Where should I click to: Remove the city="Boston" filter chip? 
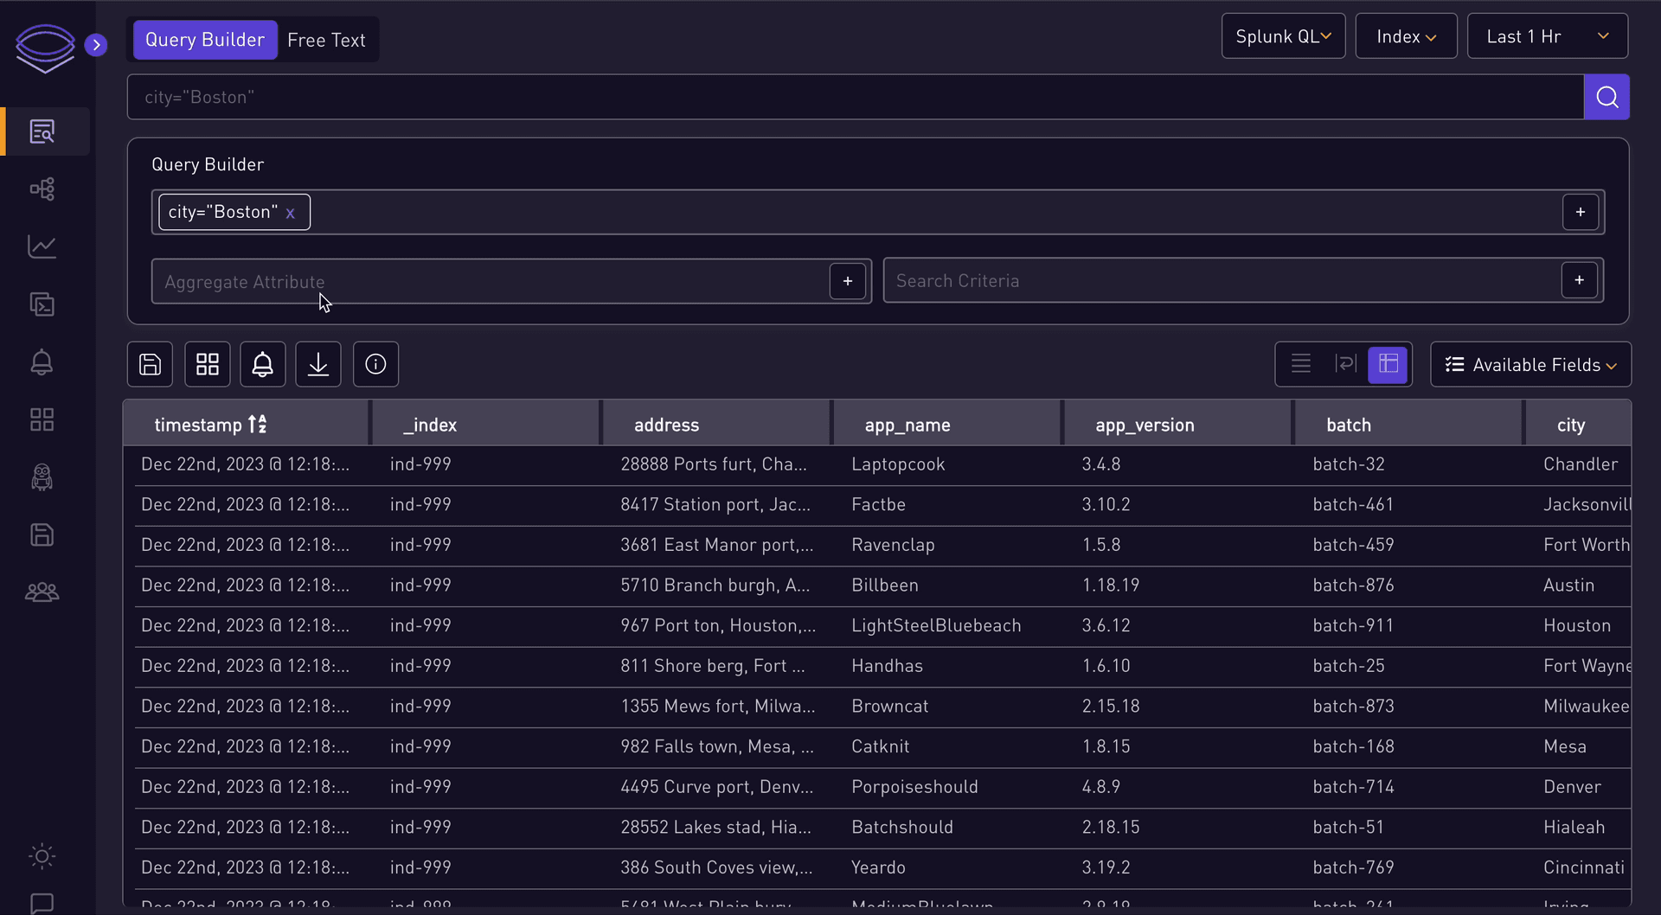291,212
